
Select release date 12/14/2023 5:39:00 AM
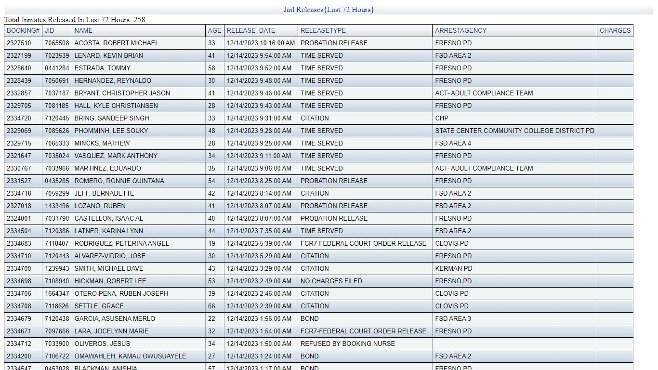click(259, 243)
